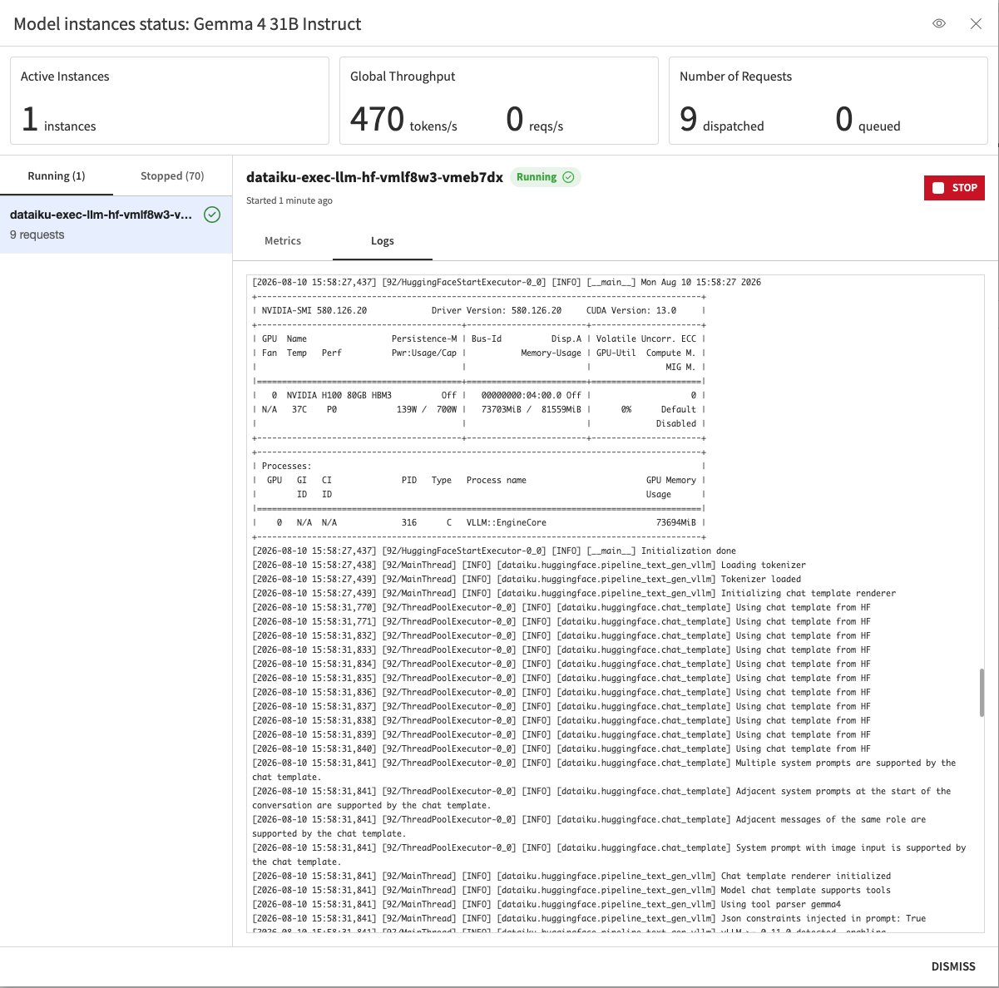Screen dimensions: 999x988
Task: Click '9 requests' under the instance name
Action: (37, 235)
